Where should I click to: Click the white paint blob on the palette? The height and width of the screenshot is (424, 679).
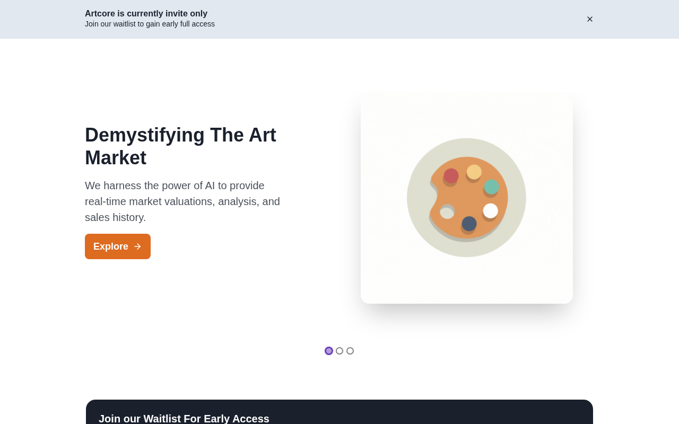coord(491,210)
